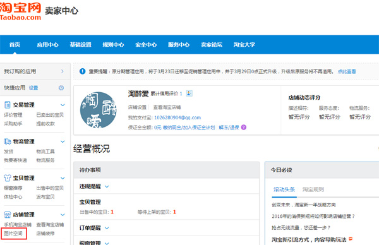Image resolution: width=379 pixels, height=245 pixels.
Task: Click the 淘醉爱 shop avatar
Action: tap(99, 110)
